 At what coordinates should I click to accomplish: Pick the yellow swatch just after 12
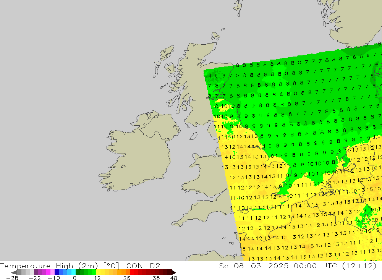click(x=99, y=272)
